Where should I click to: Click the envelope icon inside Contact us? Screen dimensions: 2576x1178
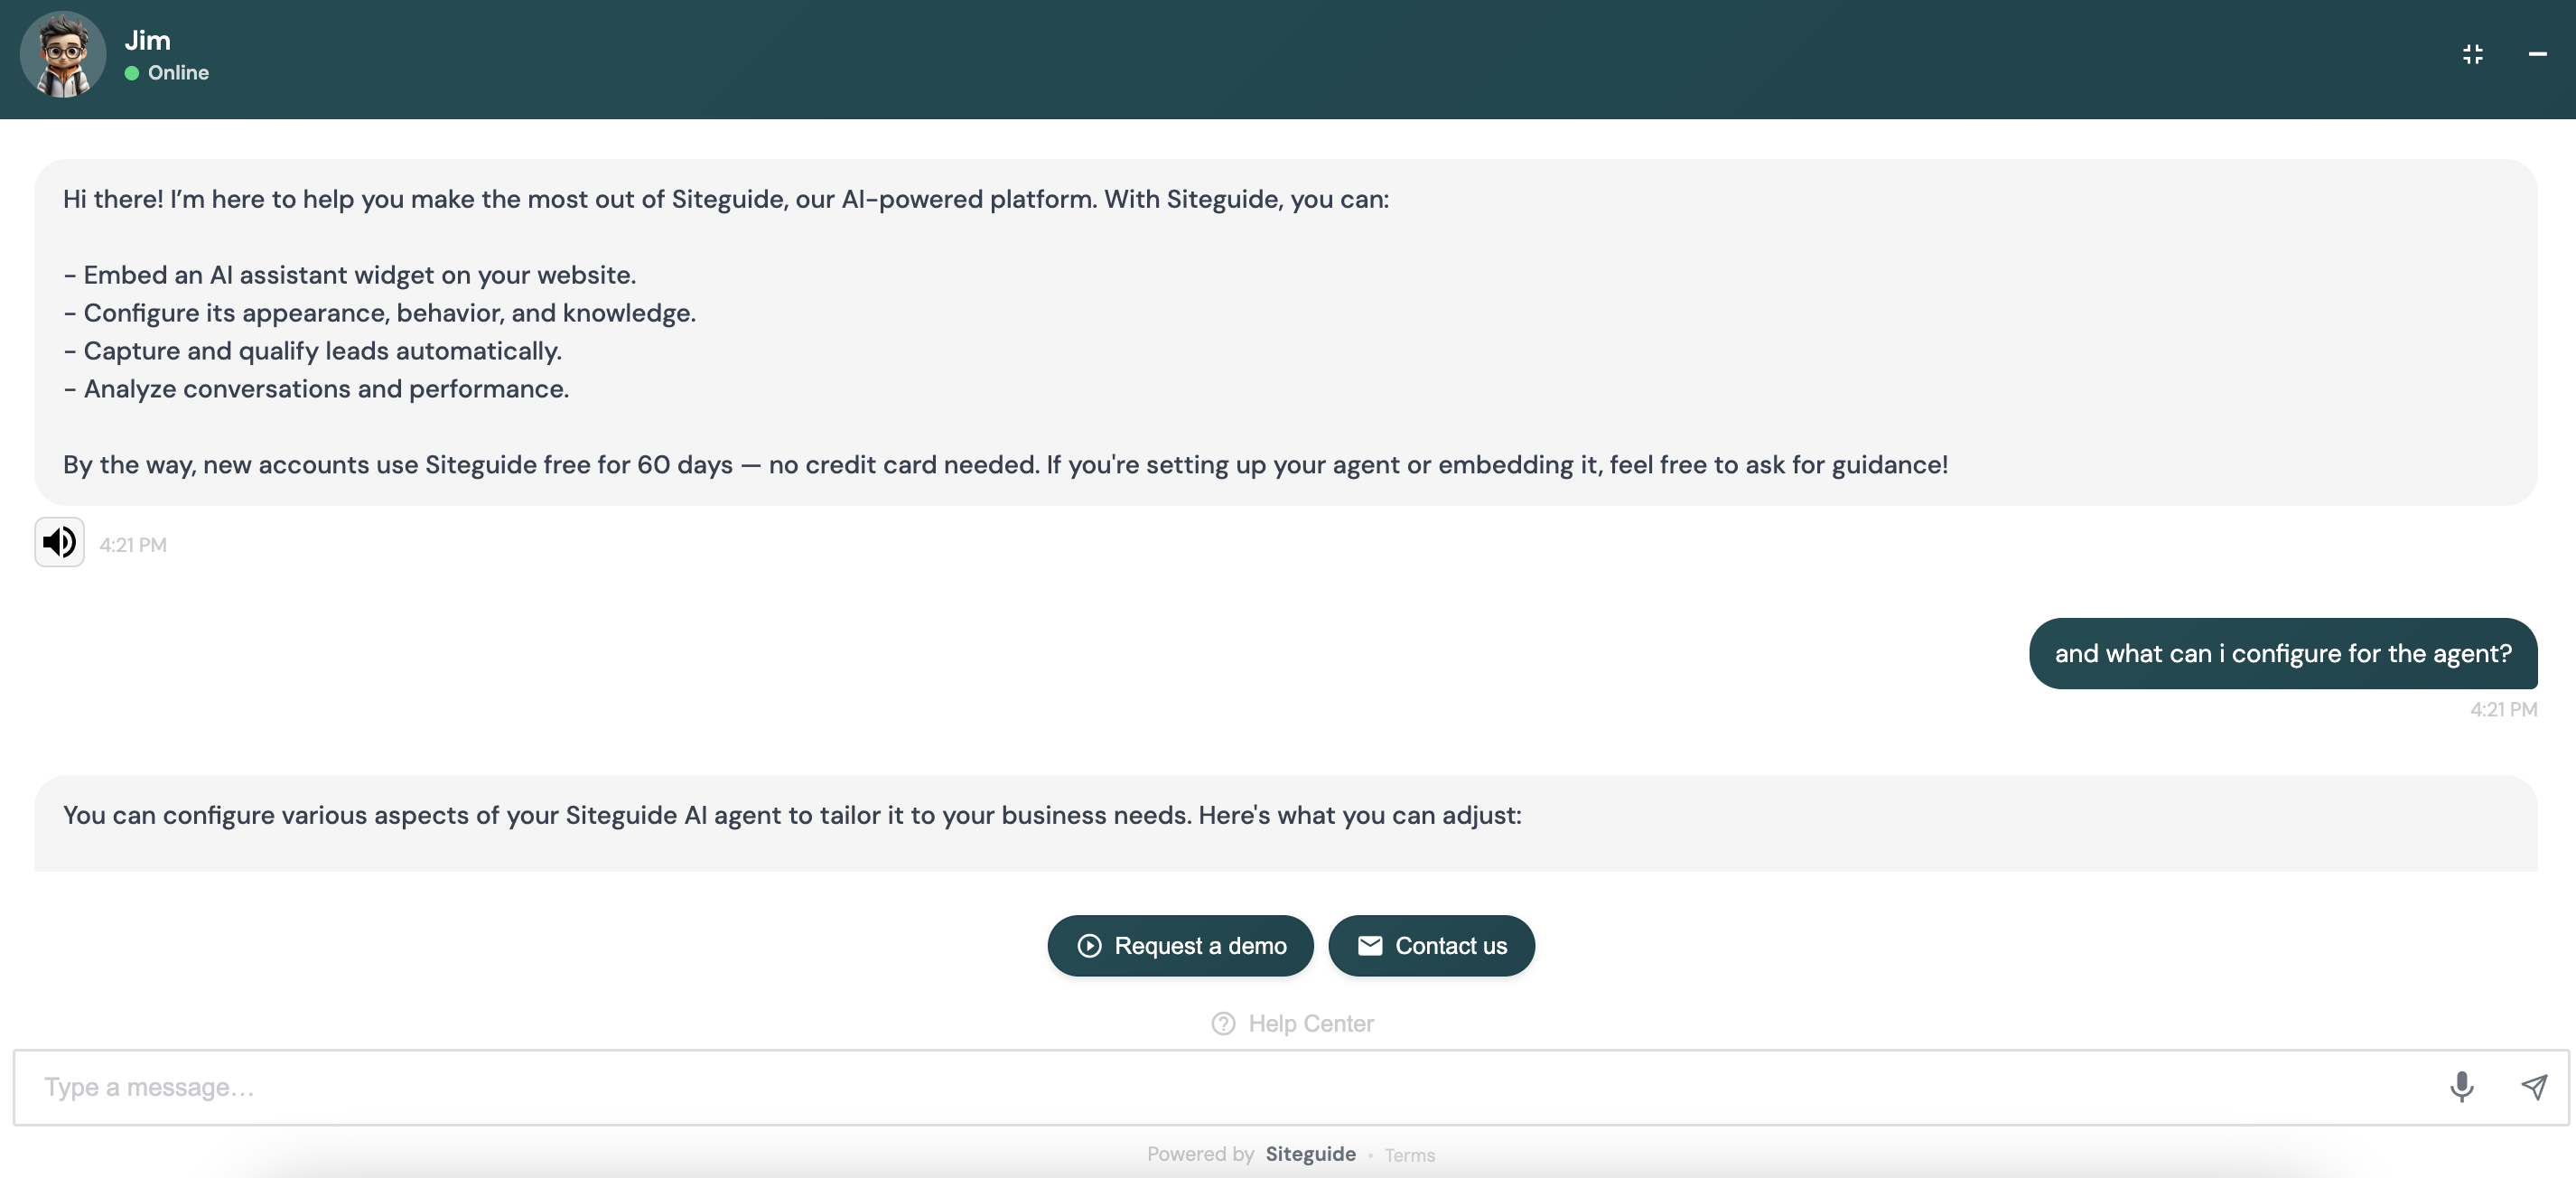click(1371, 945)
